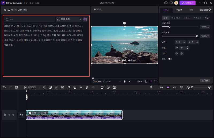This screenshot has height=138, width=214.
Task: Click the export button in title bar
Action: (x=188, y=3)
